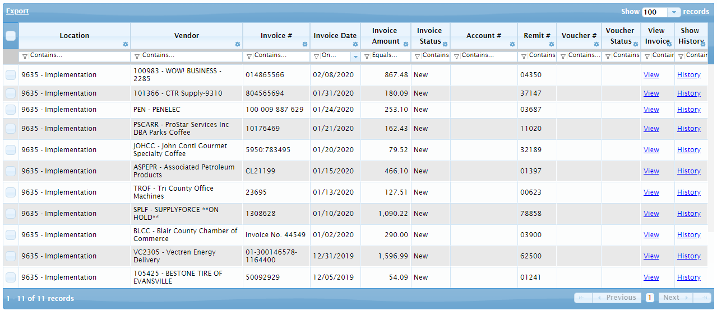
Task: Click the filter funnel icon under Location
Action: click(25, 56)
